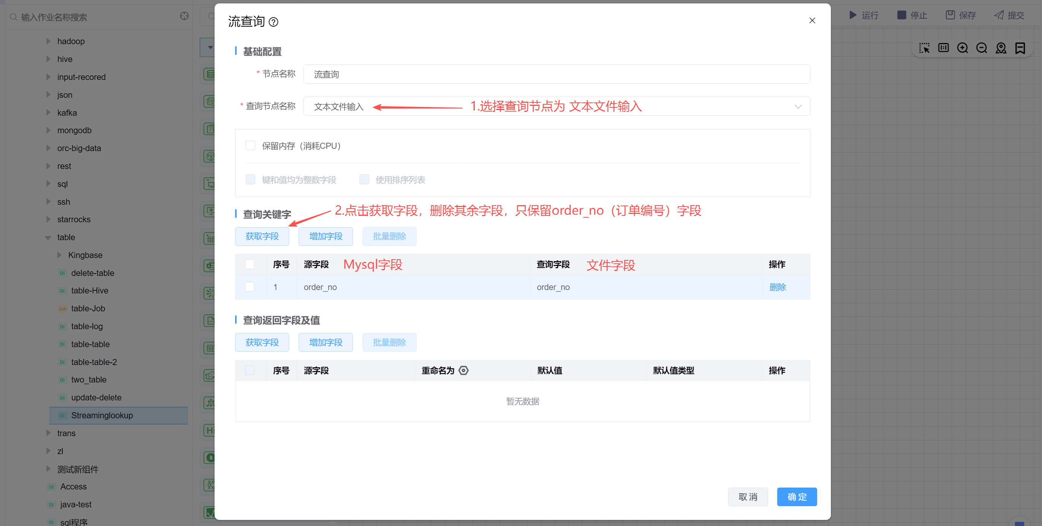Click the 节点名称 input field
The image size is (1042, 526).
556,74
